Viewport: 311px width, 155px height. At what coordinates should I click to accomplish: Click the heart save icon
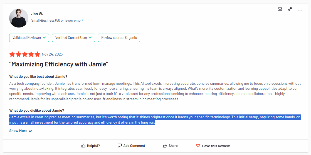(x=198, y=146)
